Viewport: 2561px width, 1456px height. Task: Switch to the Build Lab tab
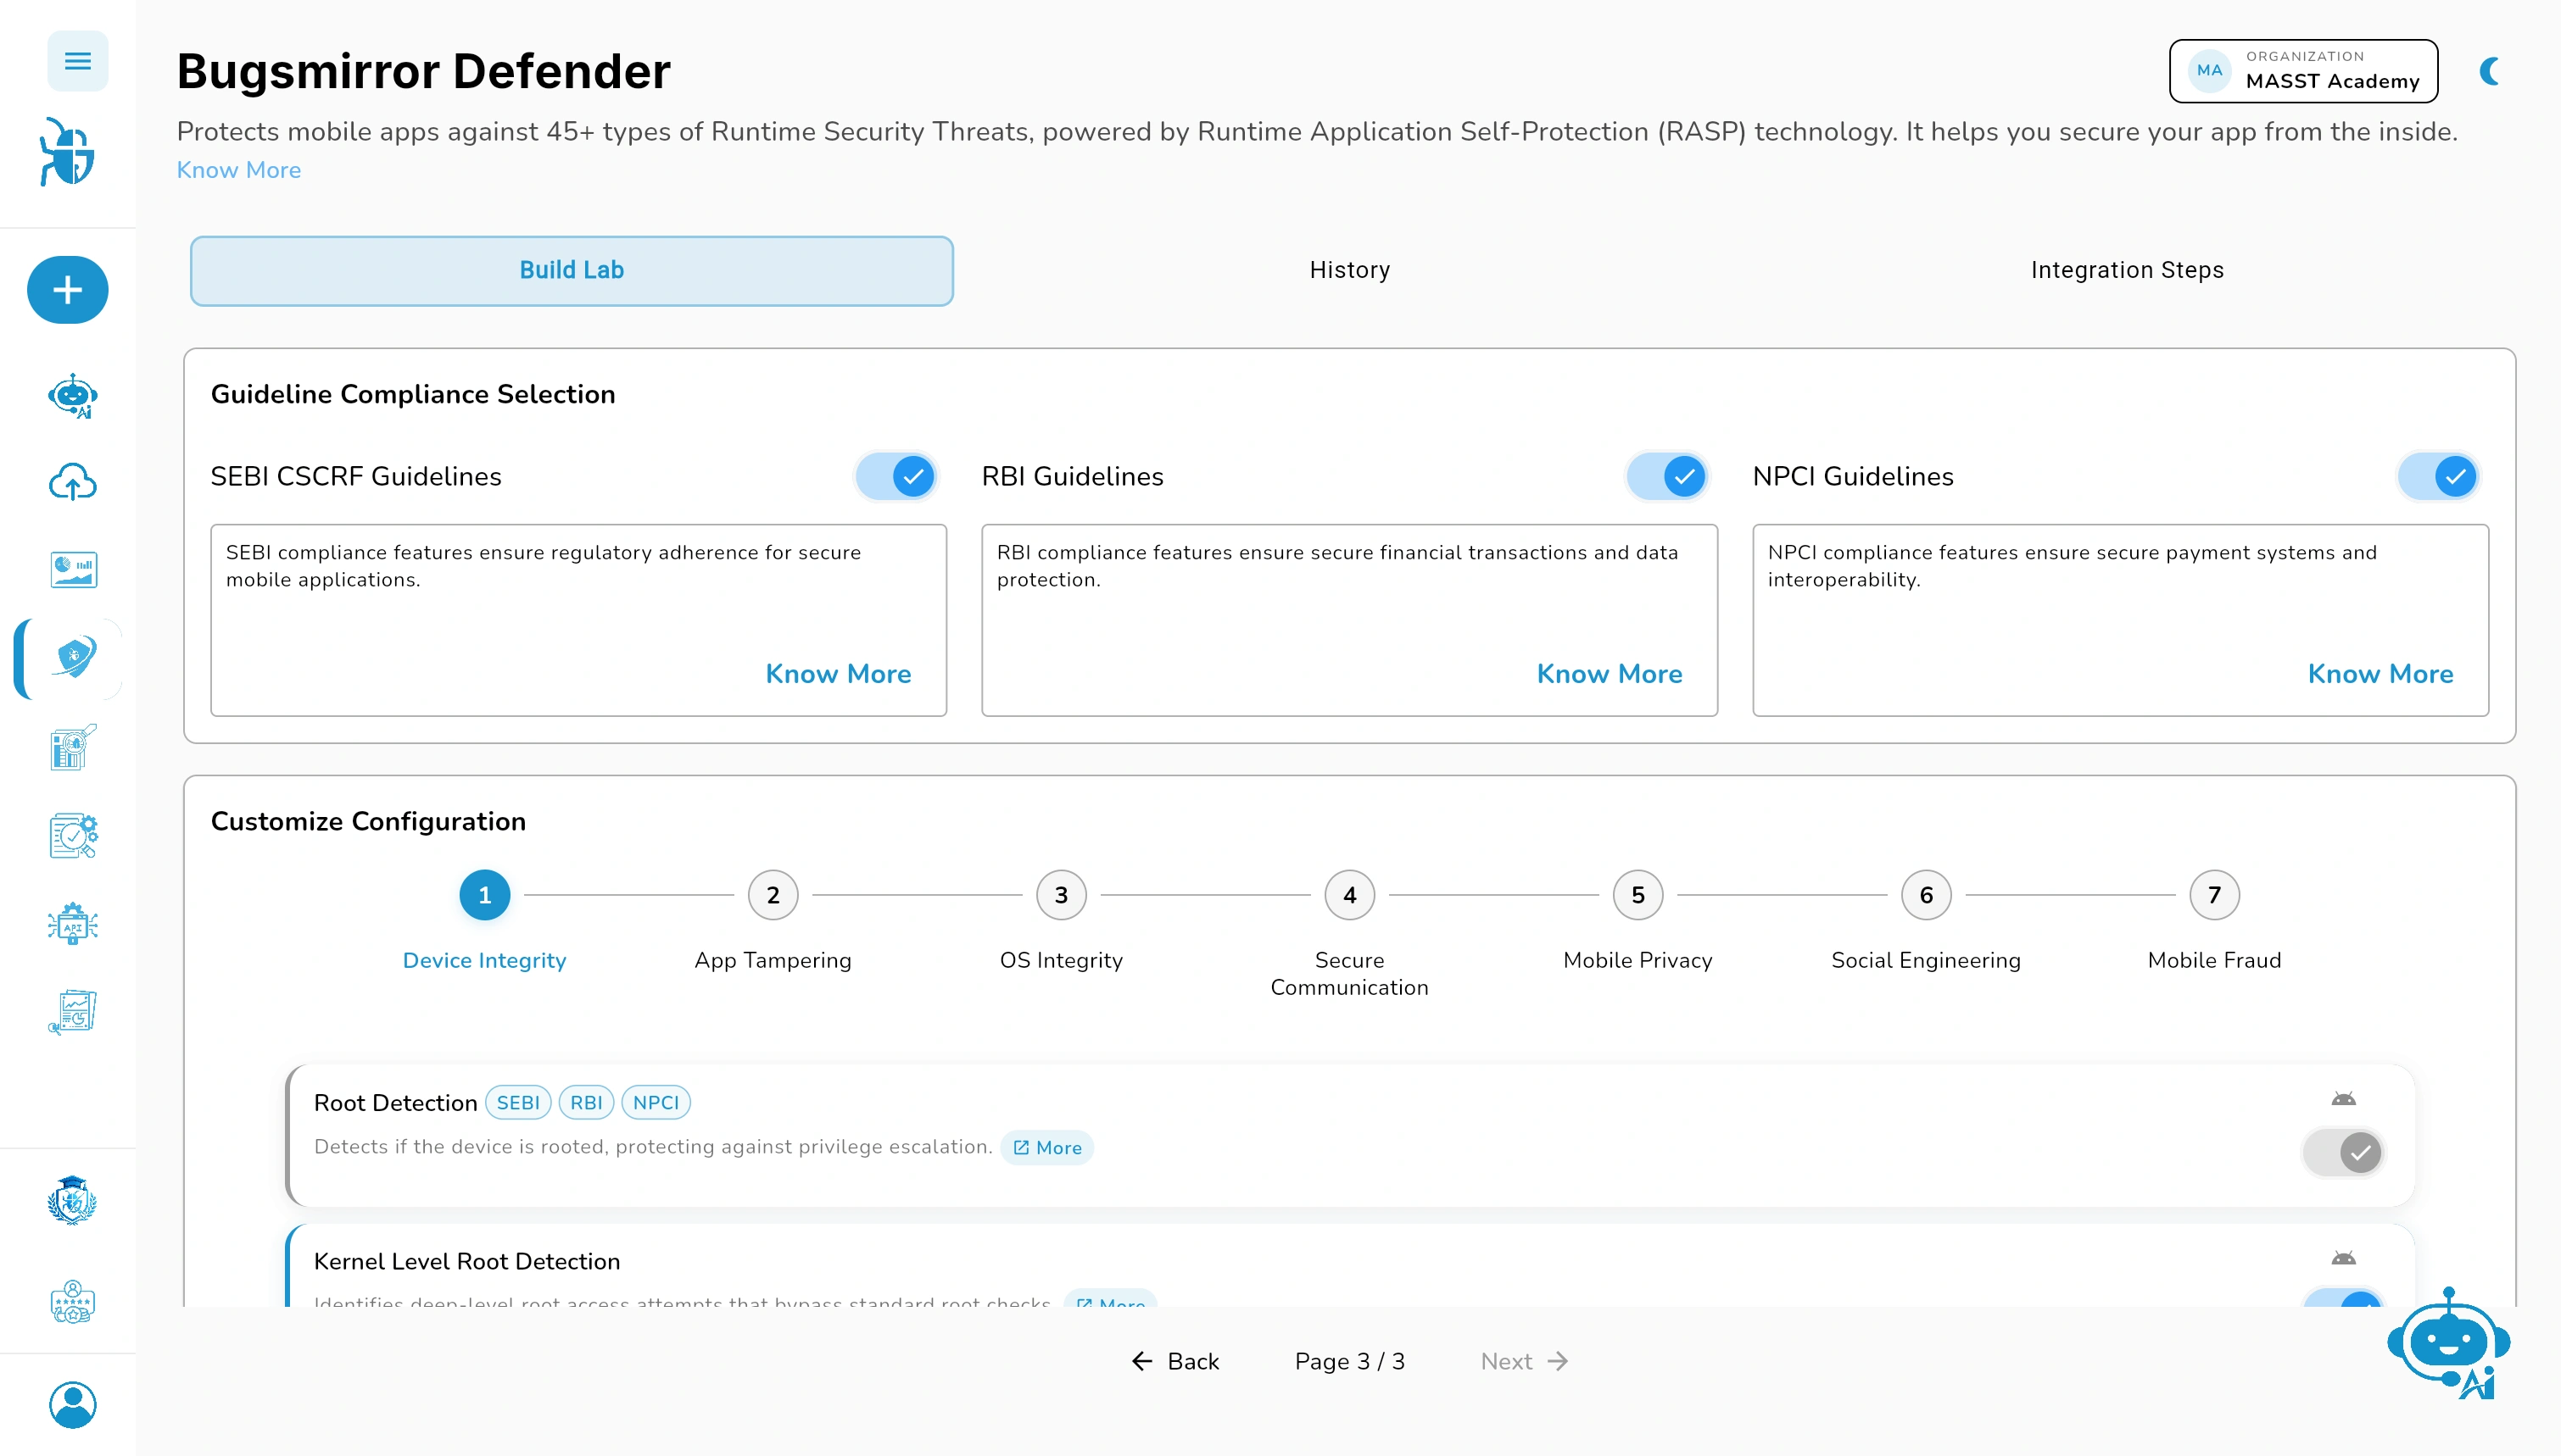point(572,270)
